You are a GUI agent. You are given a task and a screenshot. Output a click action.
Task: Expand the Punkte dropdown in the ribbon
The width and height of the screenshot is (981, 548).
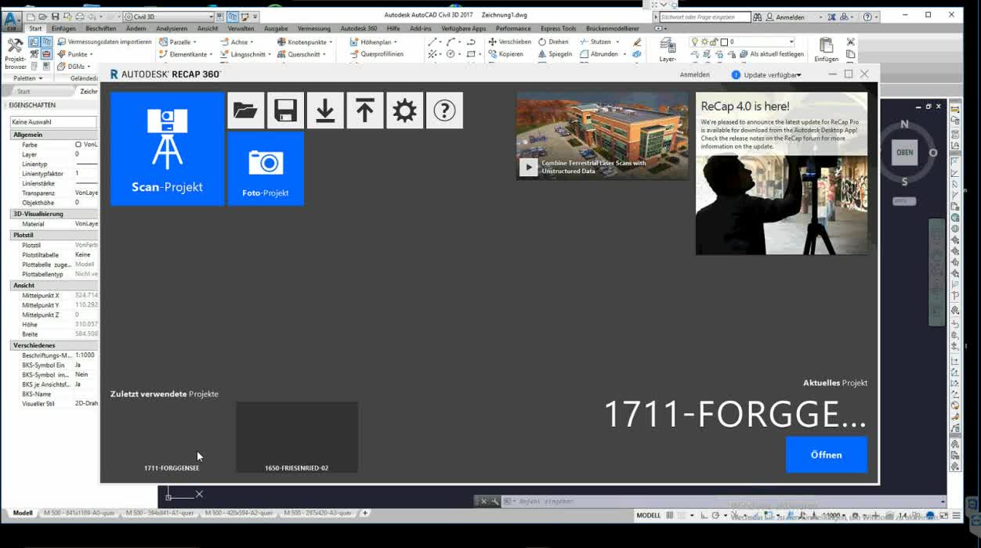point(91,55)
